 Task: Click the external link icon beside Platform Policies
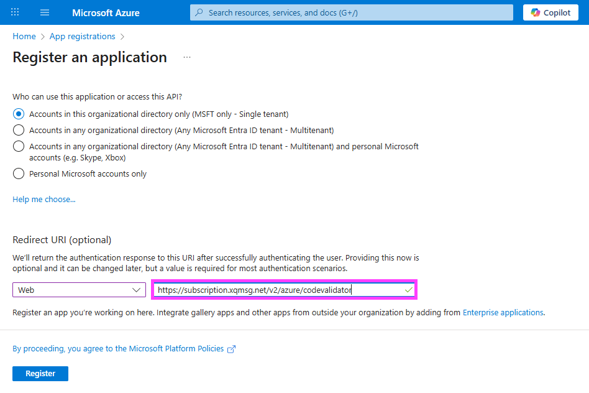coord(232,349)
